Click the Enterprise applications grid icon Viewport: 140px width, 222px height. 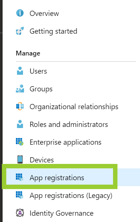(x=20, y=142)
